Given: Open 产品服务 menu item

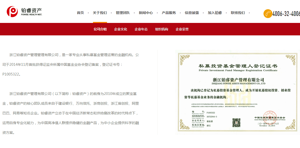Looking at the screenshot, I should [x=169, y=13].
